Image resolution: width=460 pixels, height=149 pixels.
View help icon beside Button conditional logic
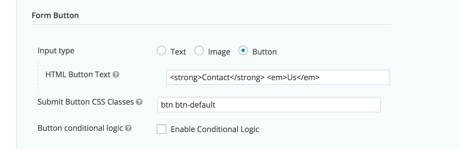pyautogui.click(x=128, y=128)
